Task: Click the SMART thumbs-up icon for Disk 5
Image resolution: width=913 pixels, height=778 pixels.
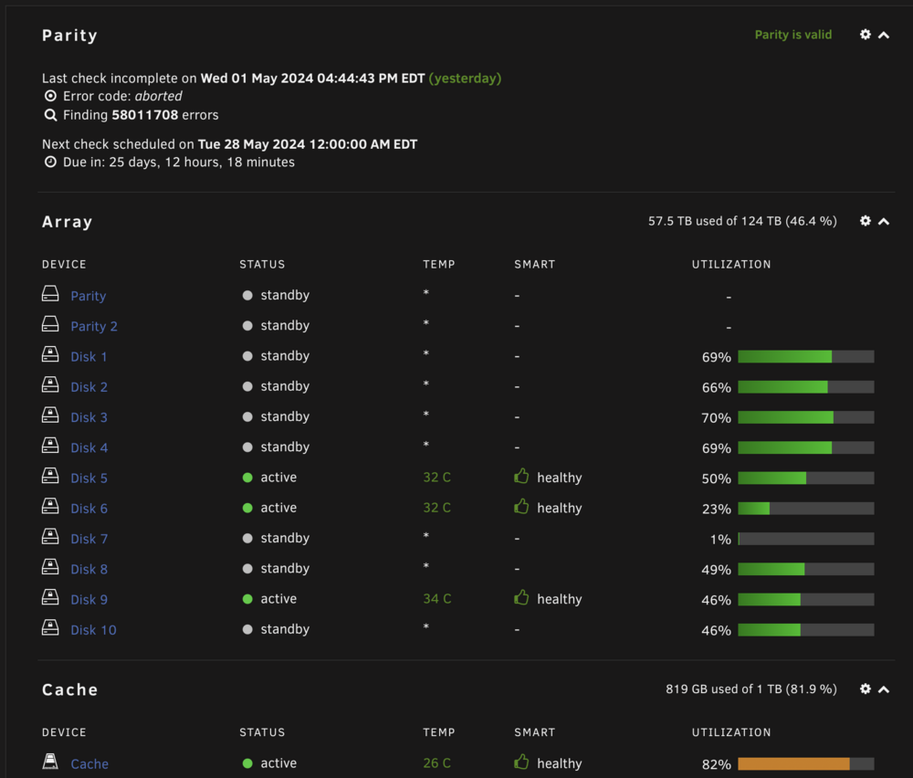Action: coord(521,477)
